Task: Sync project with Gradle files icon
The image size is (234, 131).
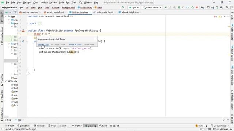Action: pyautogui.click(x=212, y=7)
